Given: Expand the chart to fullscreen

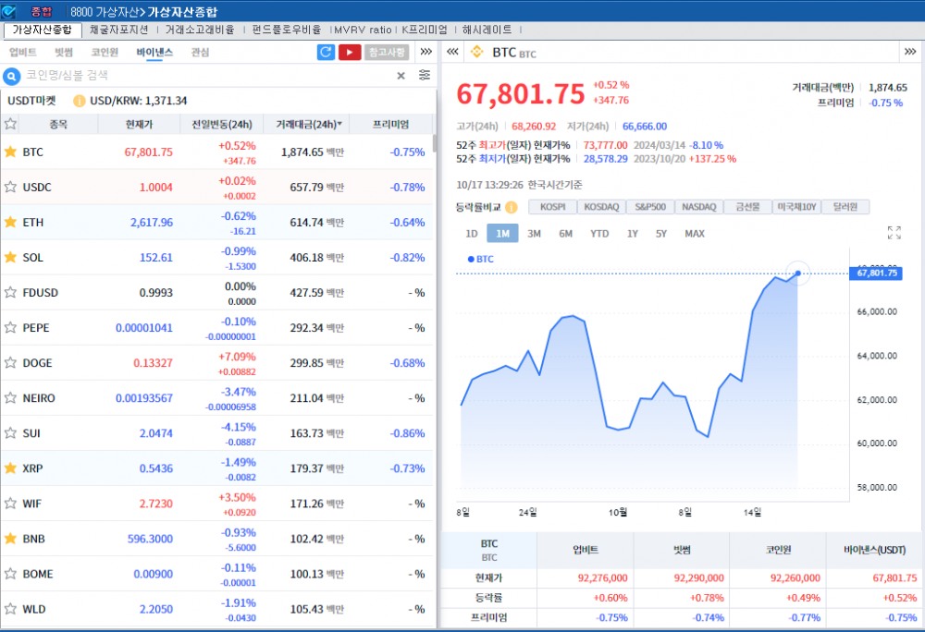Looking at the screenshot, I should [894, 233].
